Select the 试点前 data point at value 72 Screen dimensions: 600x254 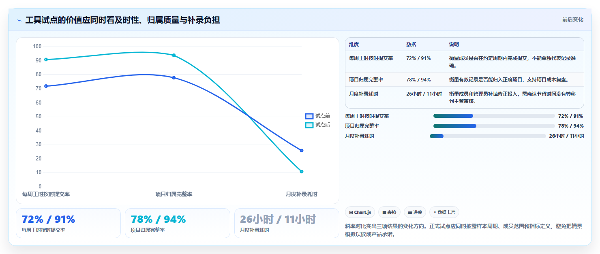[46, 86]
